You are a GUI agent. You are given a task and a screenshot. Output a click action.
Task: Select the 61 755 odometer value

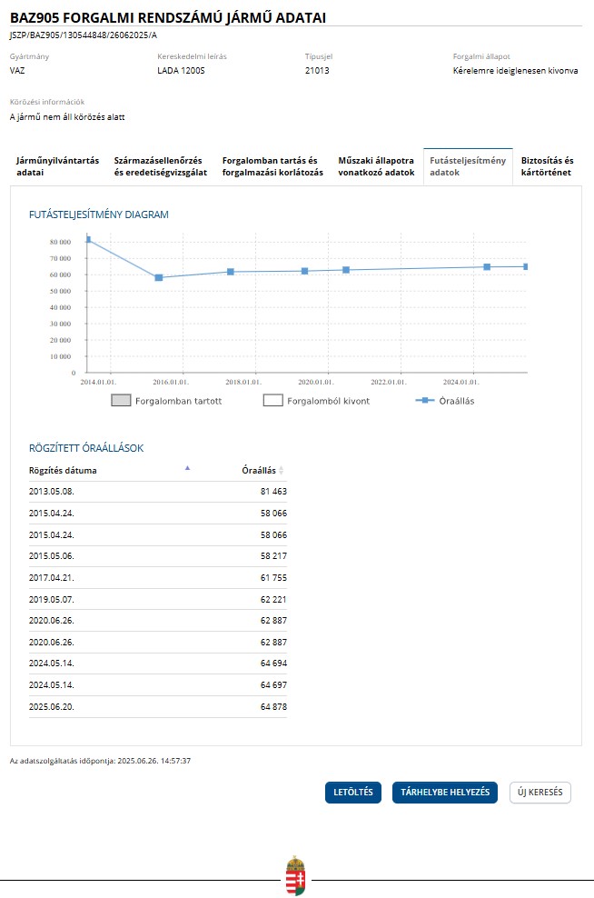coord(273,577)
